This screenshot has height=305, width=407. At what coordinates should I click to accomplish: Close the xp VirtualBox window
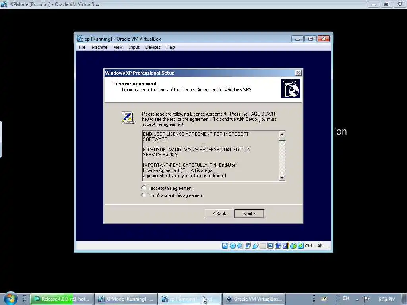point(324,39)
